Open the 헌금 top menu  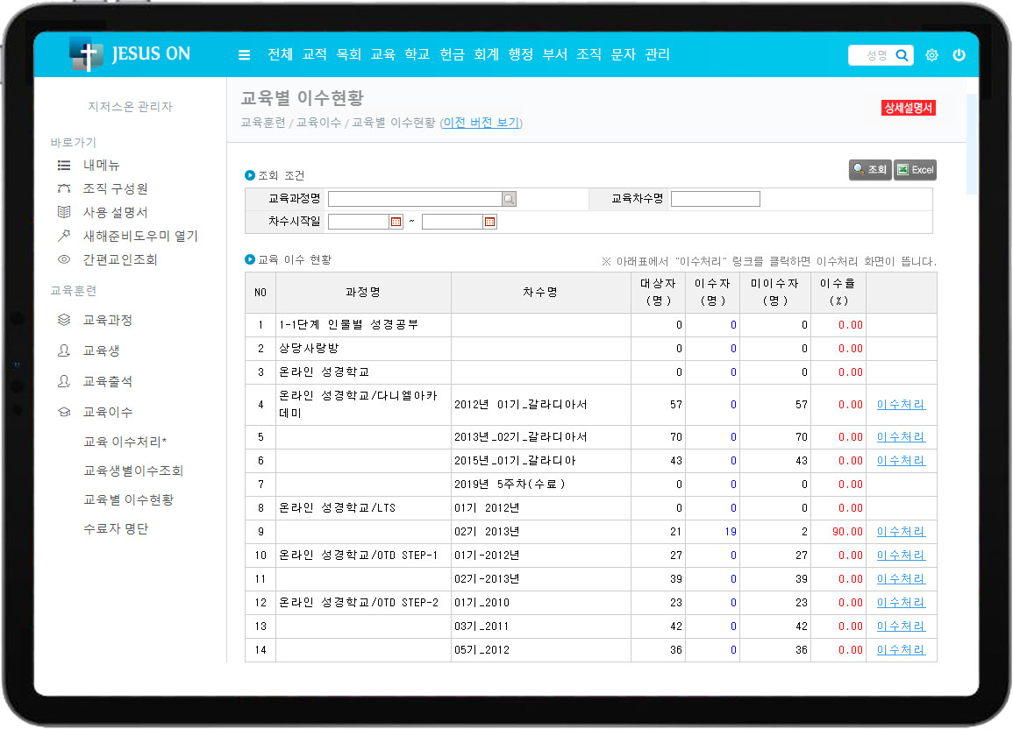pos(452,54)
